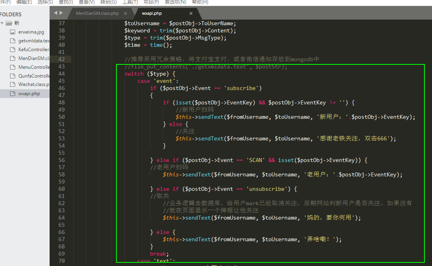
Task: Open the 查找(I) menu
Action: (x=66, y=2)
